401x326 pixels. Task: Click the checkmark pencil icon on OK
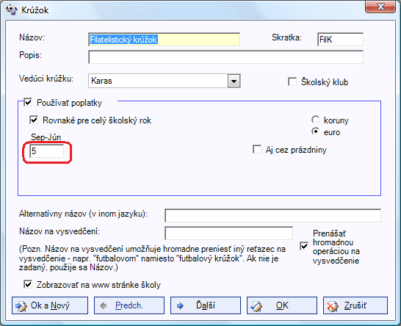pyautogui.click(x=256, y=305)
